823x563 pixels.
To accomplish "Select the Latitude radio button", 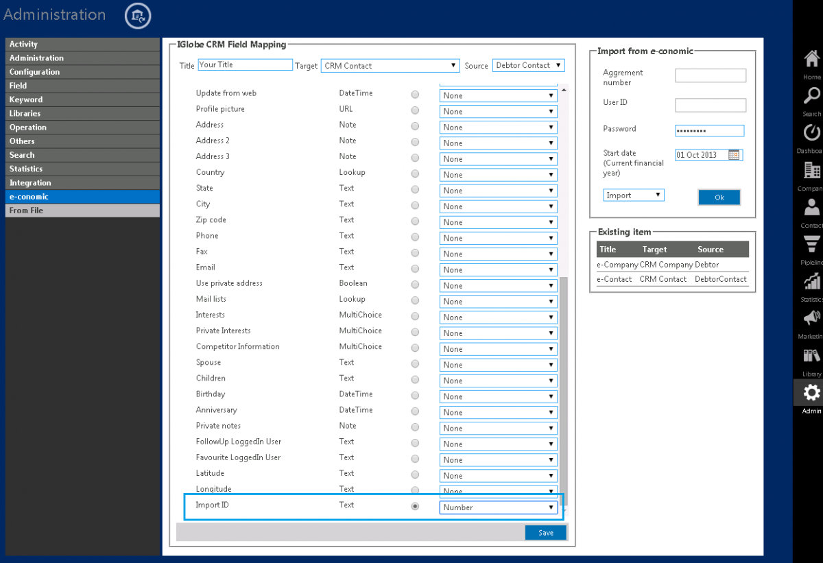I will point(415,475).
